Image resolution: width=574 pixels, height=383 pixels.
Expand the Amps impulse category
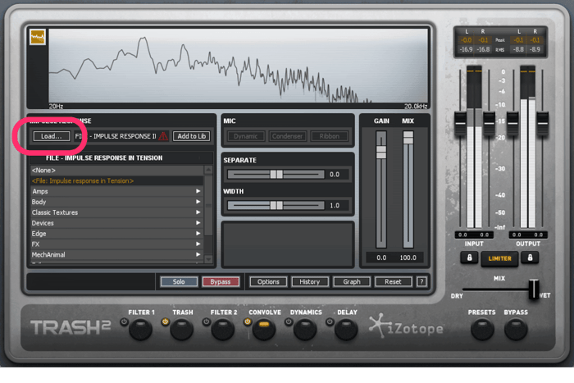tap(117, 191)
